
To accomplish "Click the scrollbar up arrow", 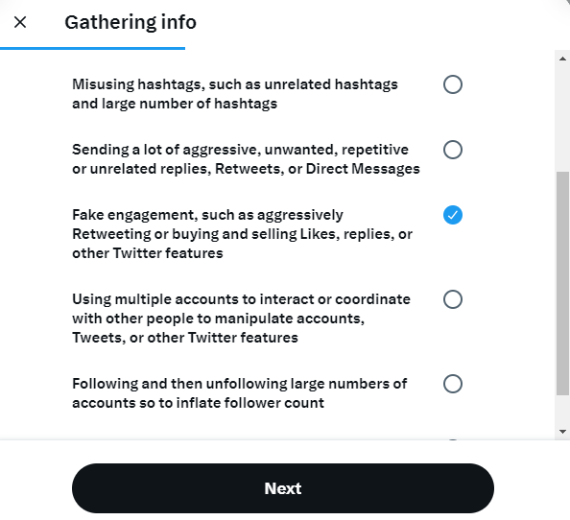I will point(562,59).
